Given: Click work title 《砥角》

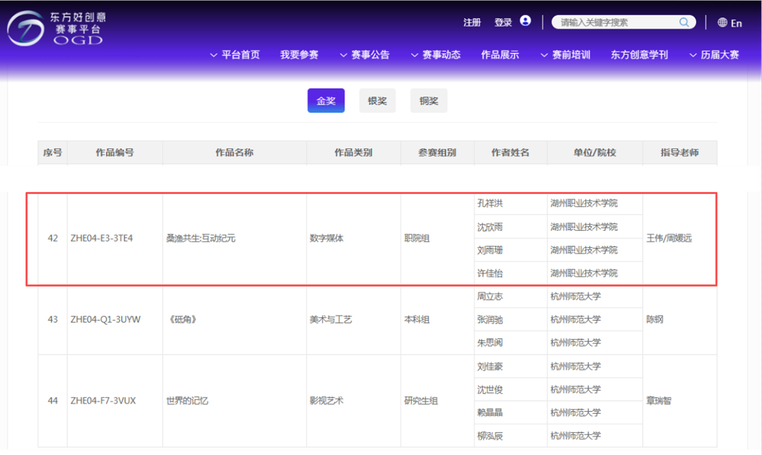Looking at the screenshot, I should (x=183, y=319).
